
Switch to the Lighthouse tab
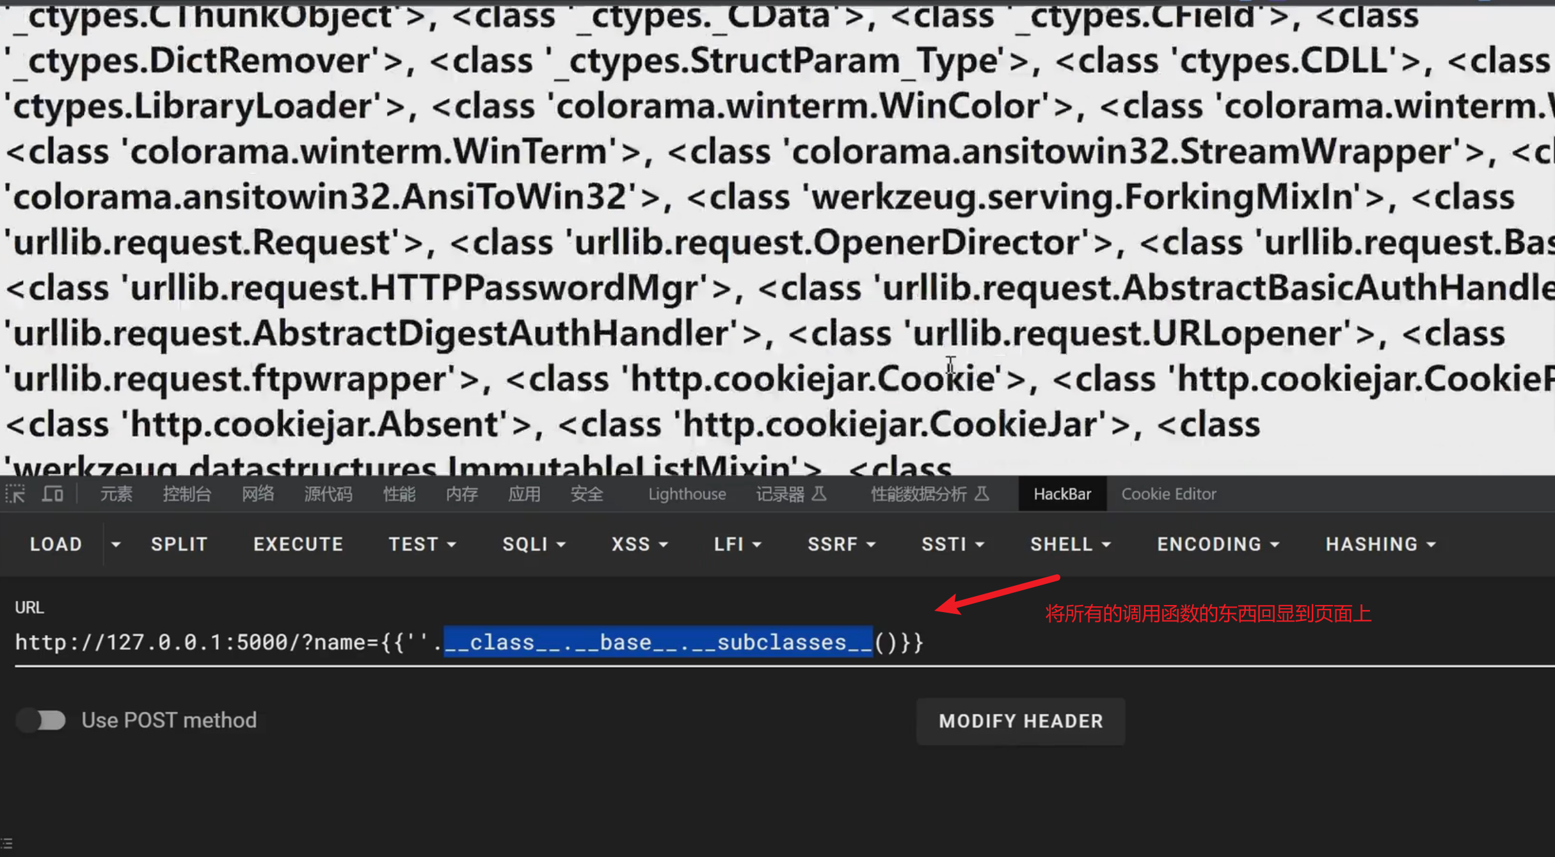pyautogui.click(x=687, y=494)
